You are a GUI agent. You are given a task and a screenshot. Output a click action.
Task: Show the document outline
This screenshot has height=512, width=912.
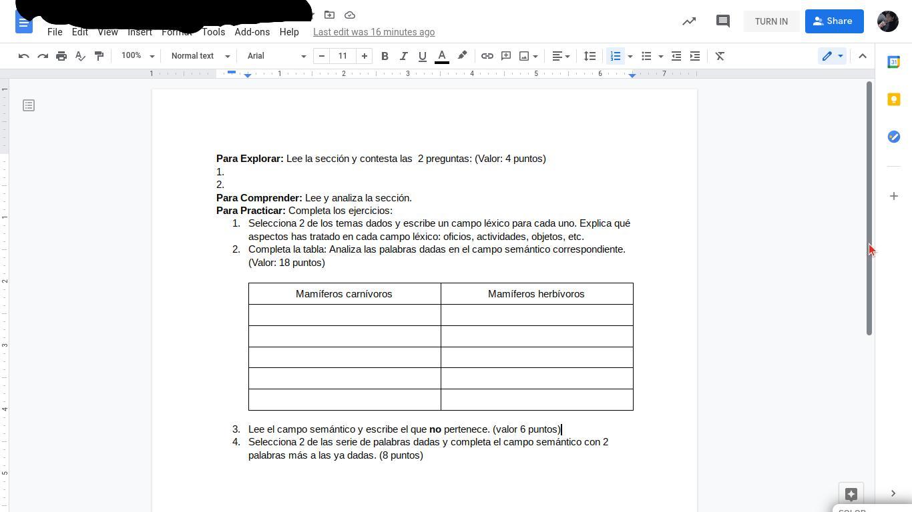29,105
